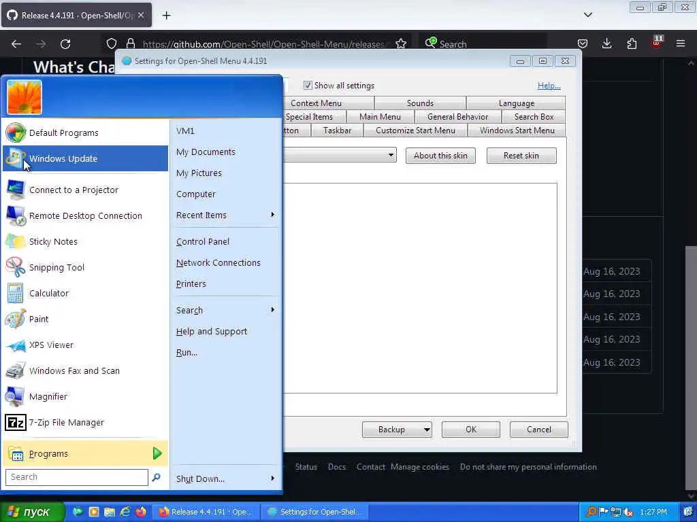Screen dimensions: 697x522
Task: Click the GitHub Docs footer link
Action: point(336,467)
